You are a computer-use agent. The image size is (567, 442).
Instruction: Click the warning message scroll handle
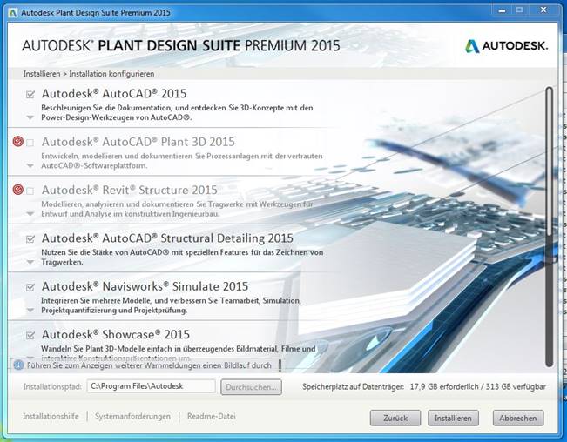click(x=280, y=365)
